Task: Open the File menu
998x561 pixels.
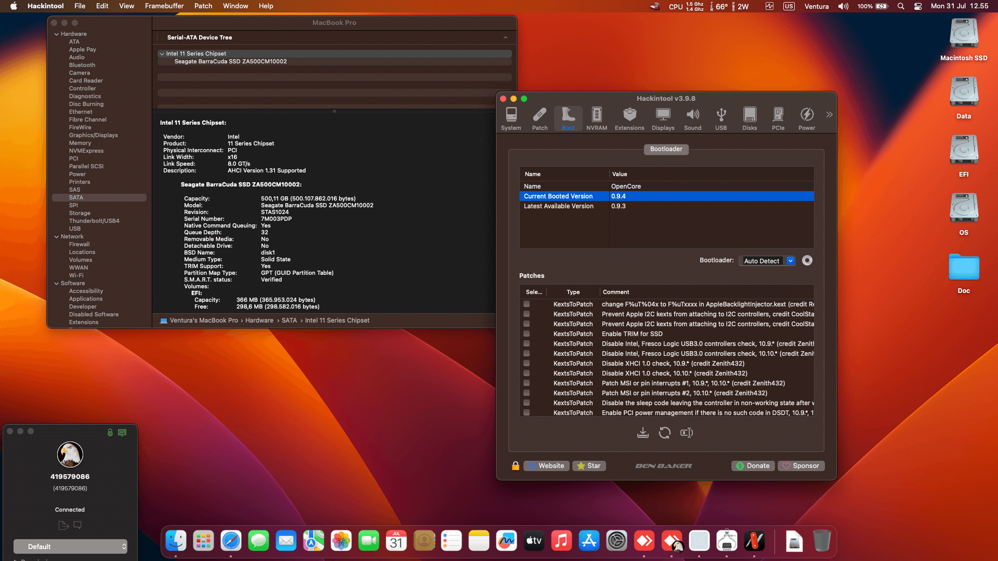Action: pyautogui.click(x=80, y=6)
